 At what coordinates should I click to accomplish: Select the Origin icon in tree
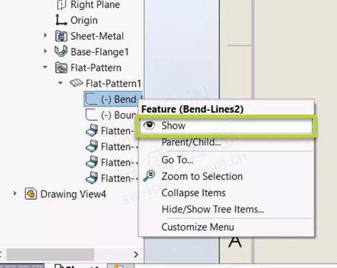click(x=62, y=21)
